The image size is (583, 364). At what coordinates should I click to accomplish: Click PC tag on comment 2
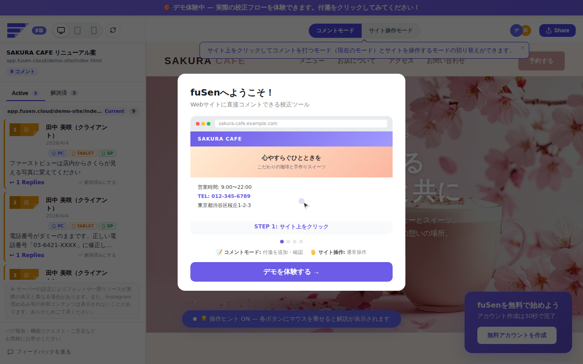pos(58,226)
